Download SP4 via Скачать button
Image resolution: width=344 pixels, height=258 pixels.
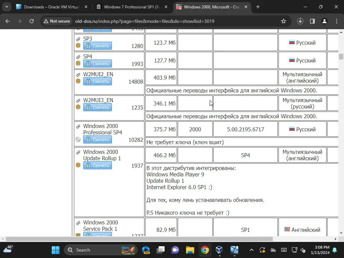[97, 63]
